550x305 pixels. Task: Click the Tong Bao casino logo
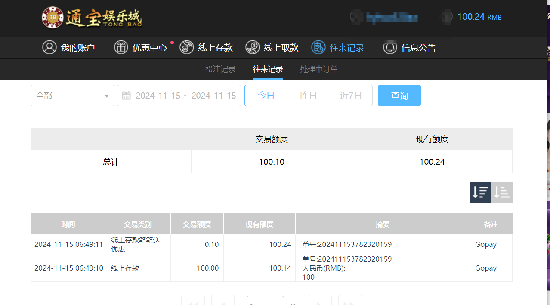(91, 18)
